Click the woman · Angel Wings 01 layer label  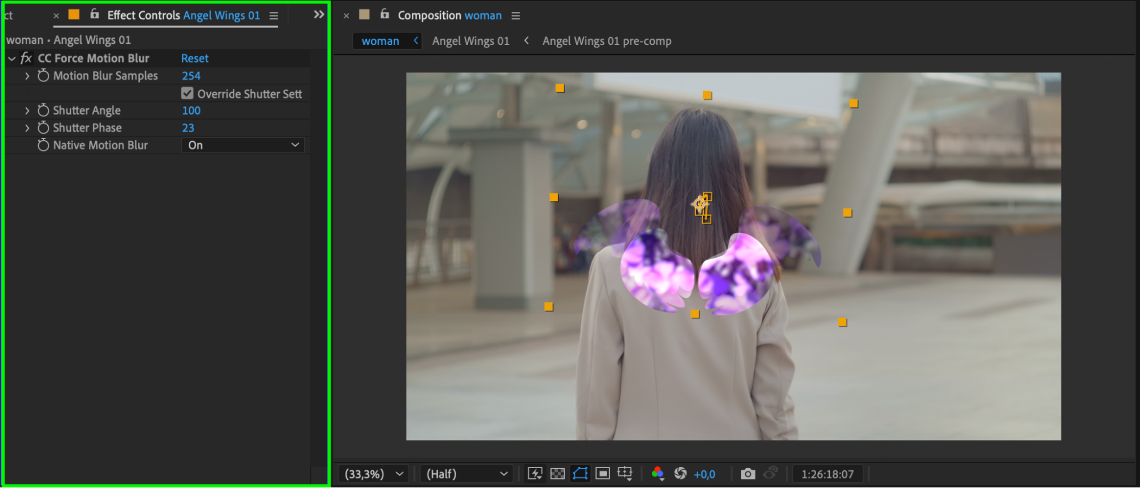click(x=68, y=40)
